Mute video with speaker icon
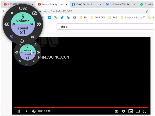 (34, 111)
